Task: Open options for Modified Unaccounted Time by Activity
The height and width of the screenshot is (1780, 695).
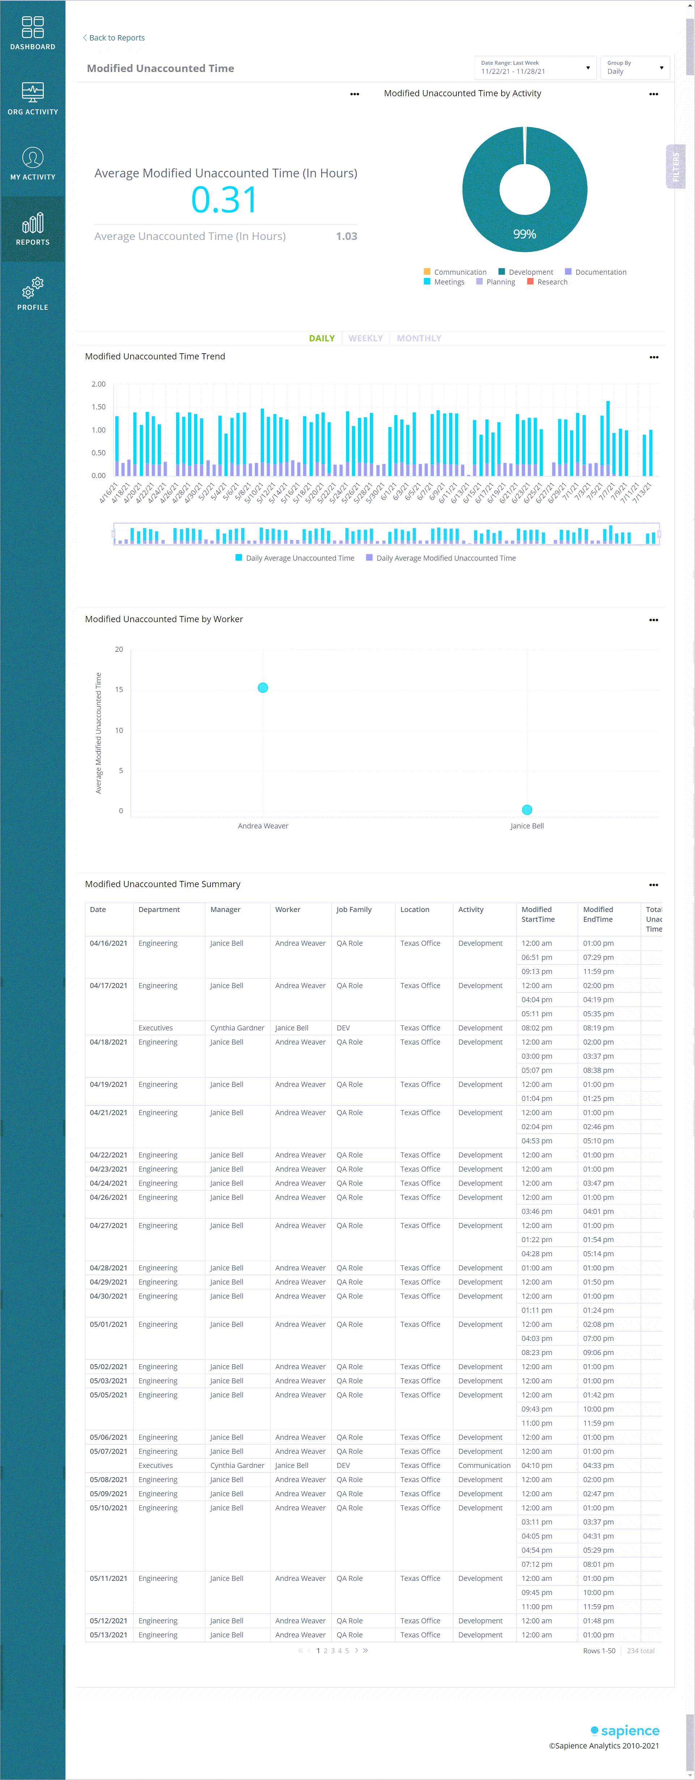Action: point(653,94)
